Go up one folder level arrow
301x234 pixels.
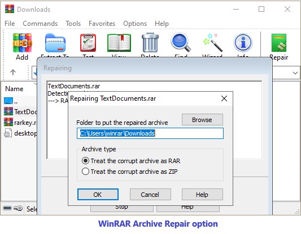tap(13, 72)
